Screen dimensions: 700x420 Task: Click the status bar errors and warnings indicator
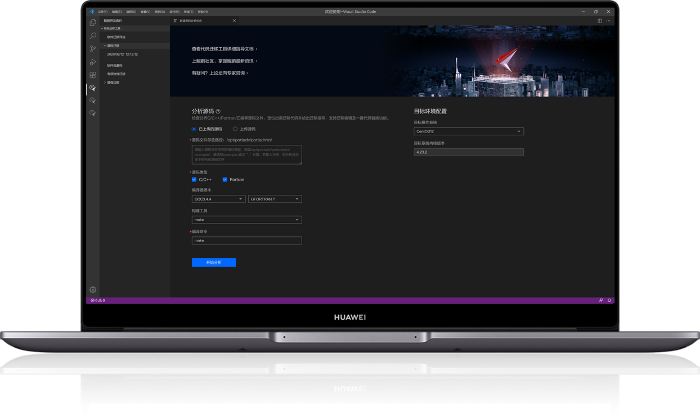pyautogui.click(x=98, y=300)
